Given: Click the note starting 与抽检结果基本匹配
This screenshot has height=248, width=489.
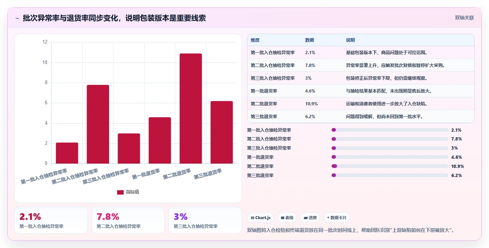Looking at the screenshot, I should (389, 91).
